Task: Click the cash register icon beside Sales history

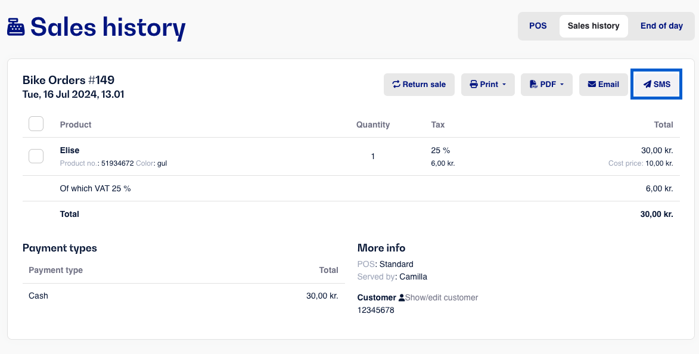Action: pyautogui.click(x=16, y=27)
